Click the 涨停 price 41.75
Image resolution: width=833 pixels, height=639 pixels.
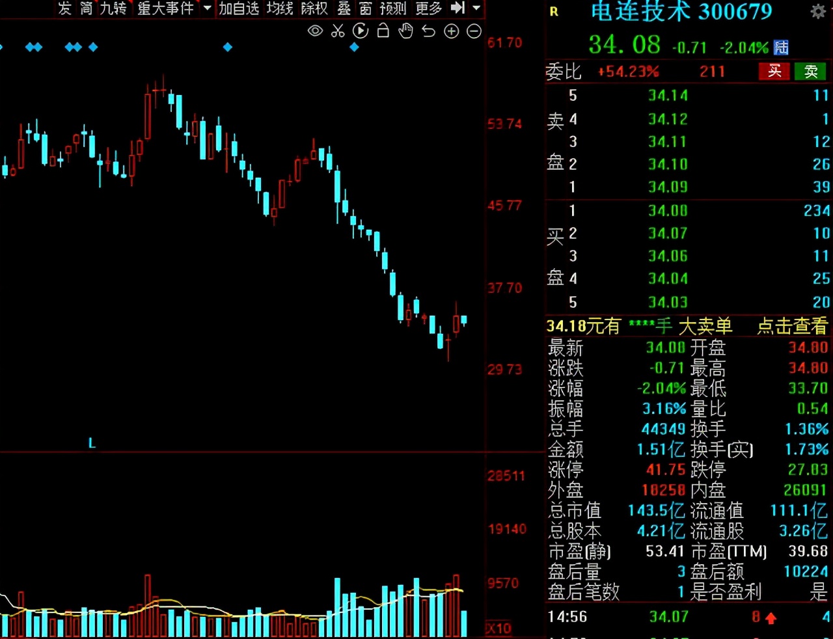click(x=666, y=470)
